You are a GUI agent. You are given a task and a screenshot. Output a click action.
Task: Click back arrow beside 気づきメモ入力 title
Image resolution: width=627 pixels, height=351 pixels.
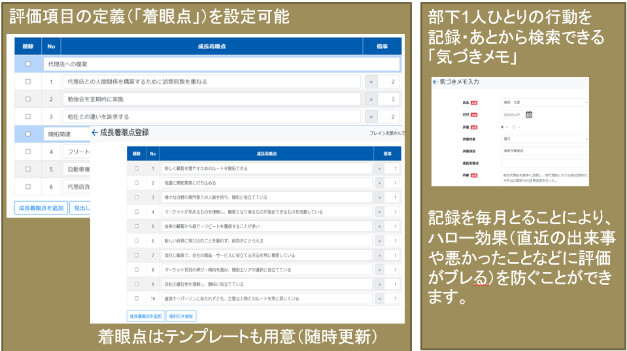pos(435,82)
